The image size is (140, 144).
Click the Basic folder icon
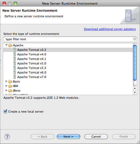10,81
